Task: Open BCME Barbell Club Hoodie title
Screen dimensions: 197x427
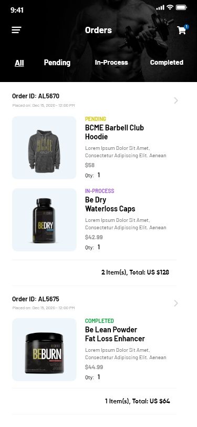Action: point(115,132)
